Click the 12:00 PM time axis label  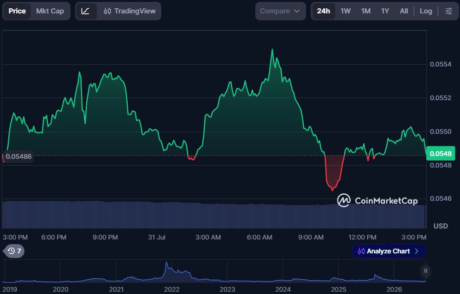pos(362,237)
